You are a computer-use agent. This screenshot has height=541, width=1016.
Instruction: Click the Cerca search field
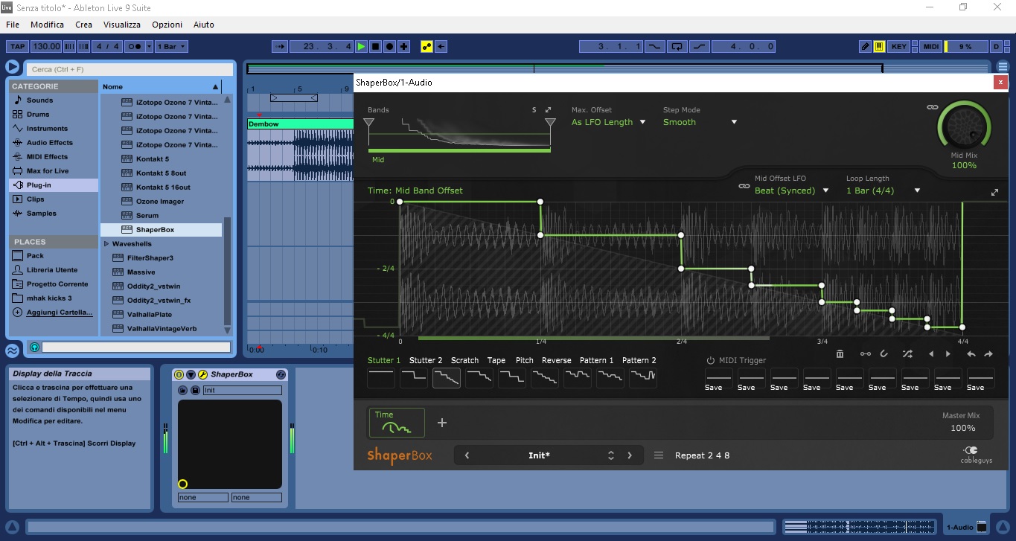coord(131,69)
